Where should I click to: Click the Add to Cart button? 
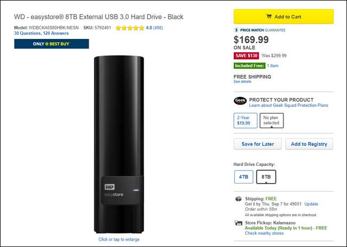[x=283, y=17]
